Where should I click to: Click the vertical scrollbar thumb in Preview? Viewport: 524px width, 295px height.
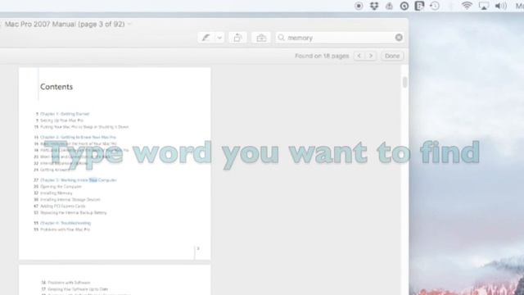click(404, 82)
